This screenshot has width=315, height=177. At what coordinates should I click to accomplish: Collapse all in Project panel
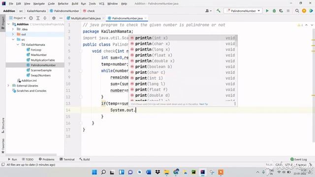click(45, 18)
